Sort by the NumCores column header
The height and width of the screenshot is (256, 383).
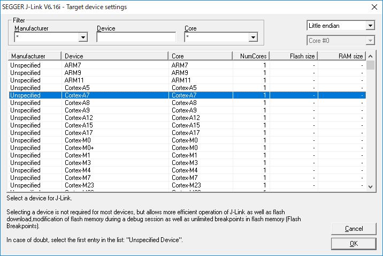click(251, 56)
